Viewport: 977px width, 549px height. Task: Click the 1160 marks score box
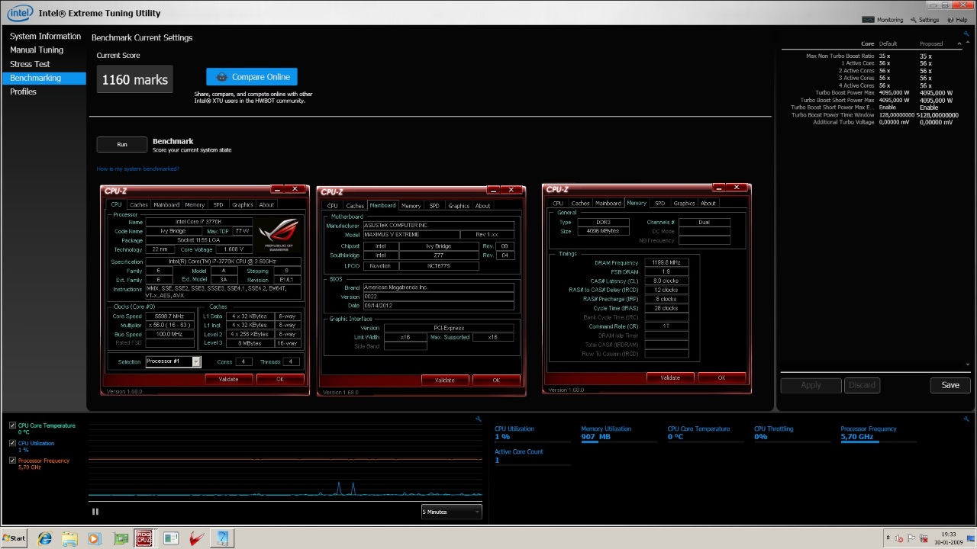coord(134,79)
